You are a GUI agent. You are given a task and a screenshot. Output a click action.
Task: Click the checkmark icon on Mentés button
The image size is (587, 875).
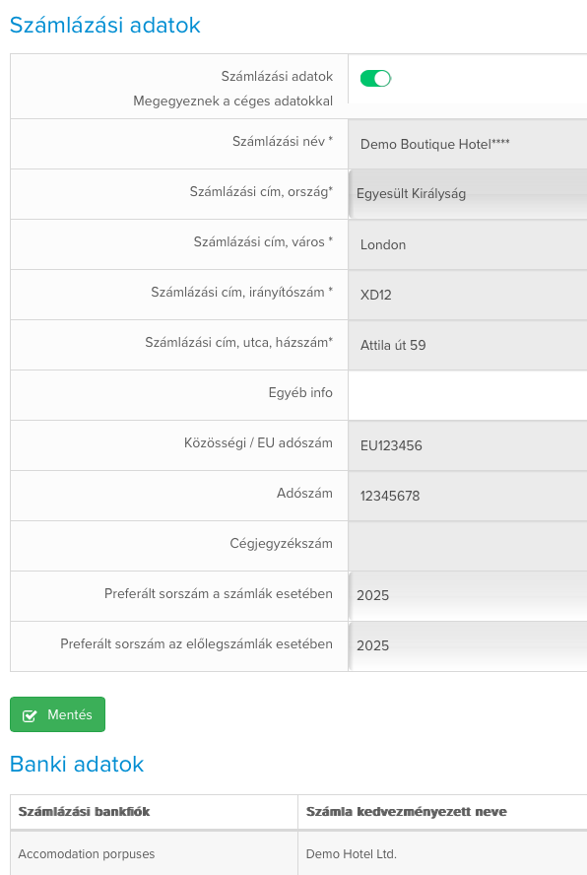[x=30, y=715]
